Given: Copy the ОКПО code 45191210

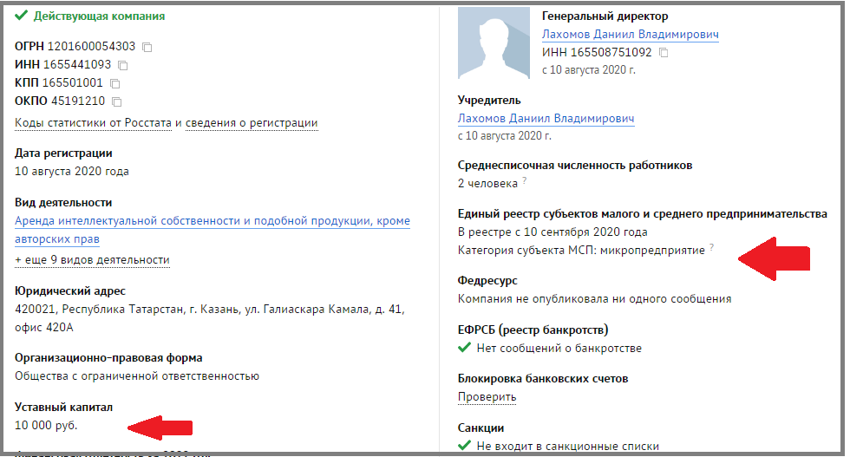Looking at the screenshot, I should click(x=117, y=101).
